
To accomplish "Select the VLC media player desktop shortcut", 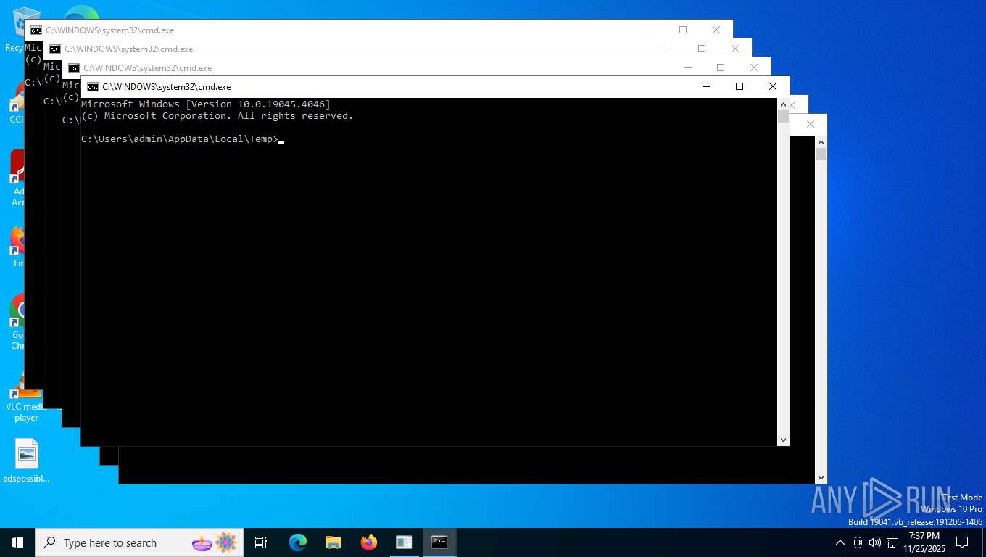I will point(26,395).
